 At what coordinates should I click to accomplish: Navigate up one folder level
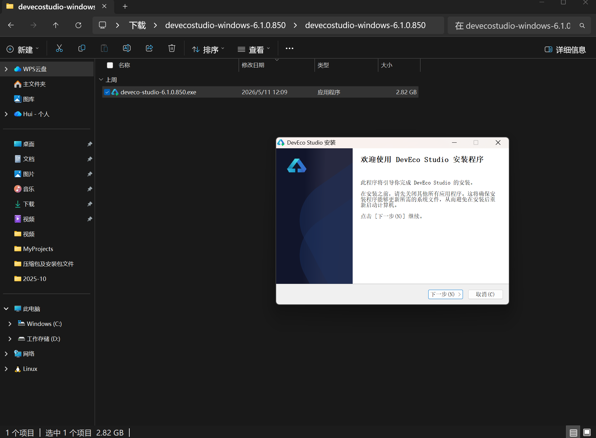pos(56,25)
